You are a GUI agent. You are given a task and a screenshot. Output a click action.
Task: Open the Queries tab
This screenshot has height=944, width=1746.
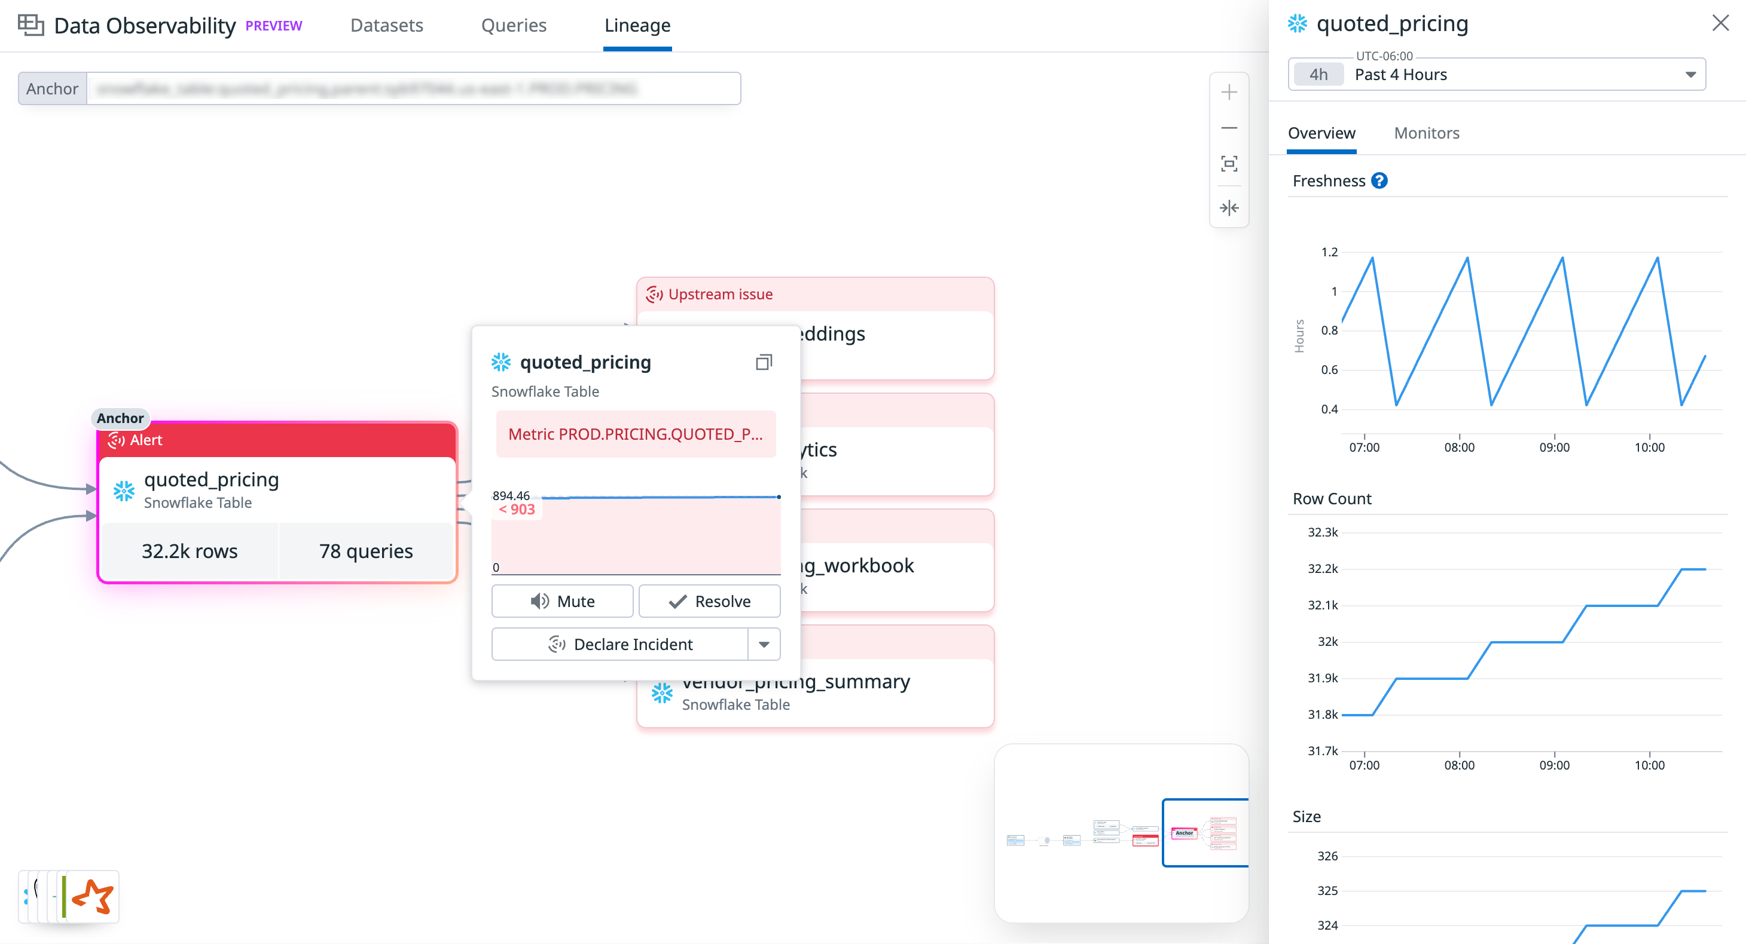click(513, 26)
